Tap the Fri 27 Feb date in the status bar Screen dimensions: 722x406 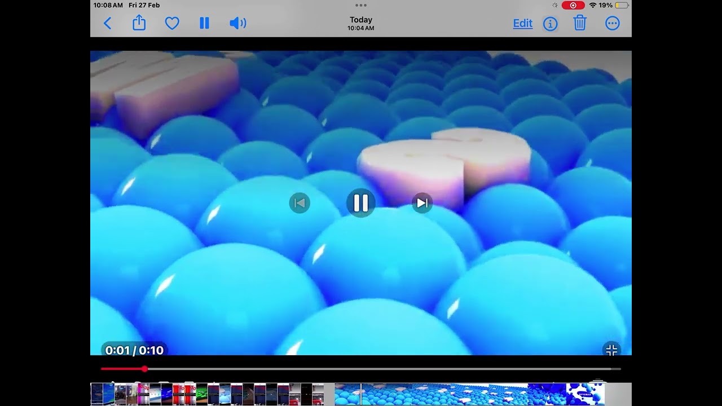coord(144,5)
